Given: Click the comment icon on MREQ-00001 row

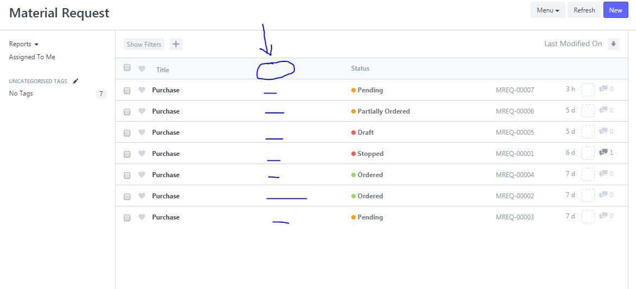Looking at the screenshot, I should pos(603,153).
